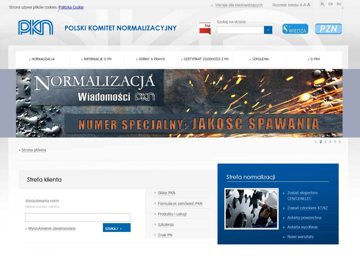Switch language to PL
The image size is (360, 256).
click(x=323, y=4)
